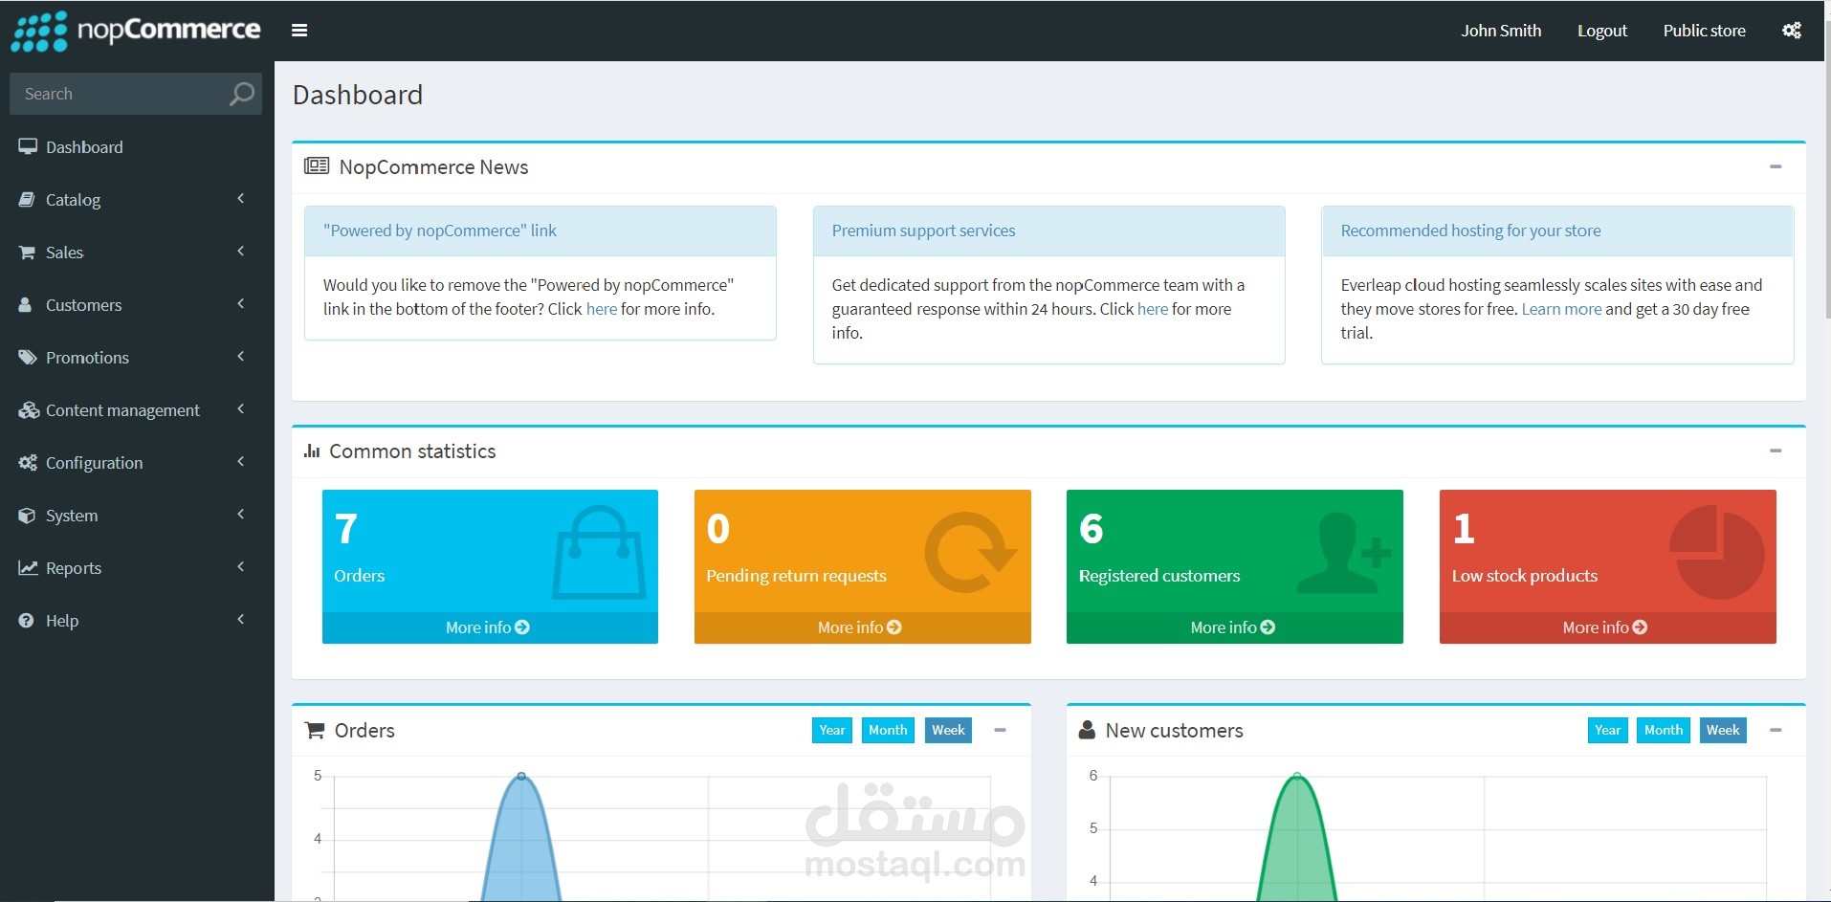This screenshot has height=902, width=1831.
Task: Click the Help question mark icon
Action: point(26,621)
